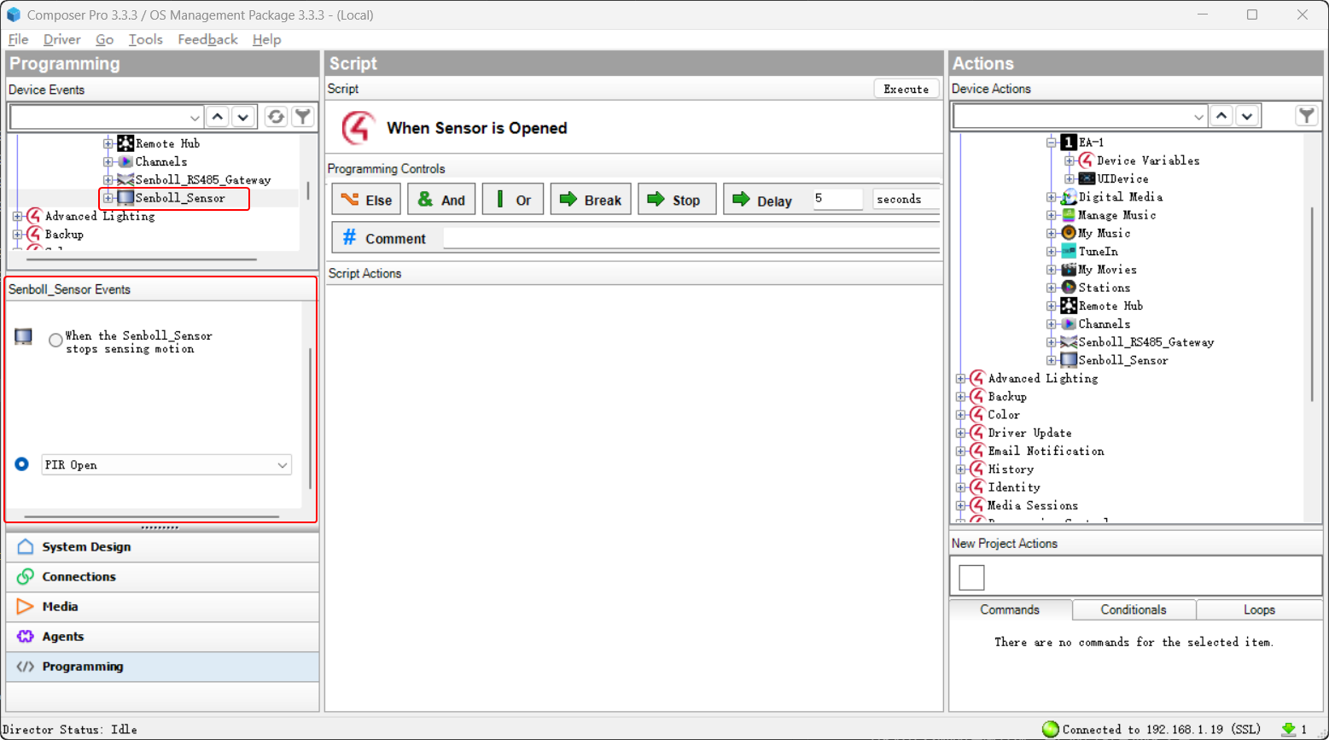Open the PIR Open event dropdown

[282, 465]
